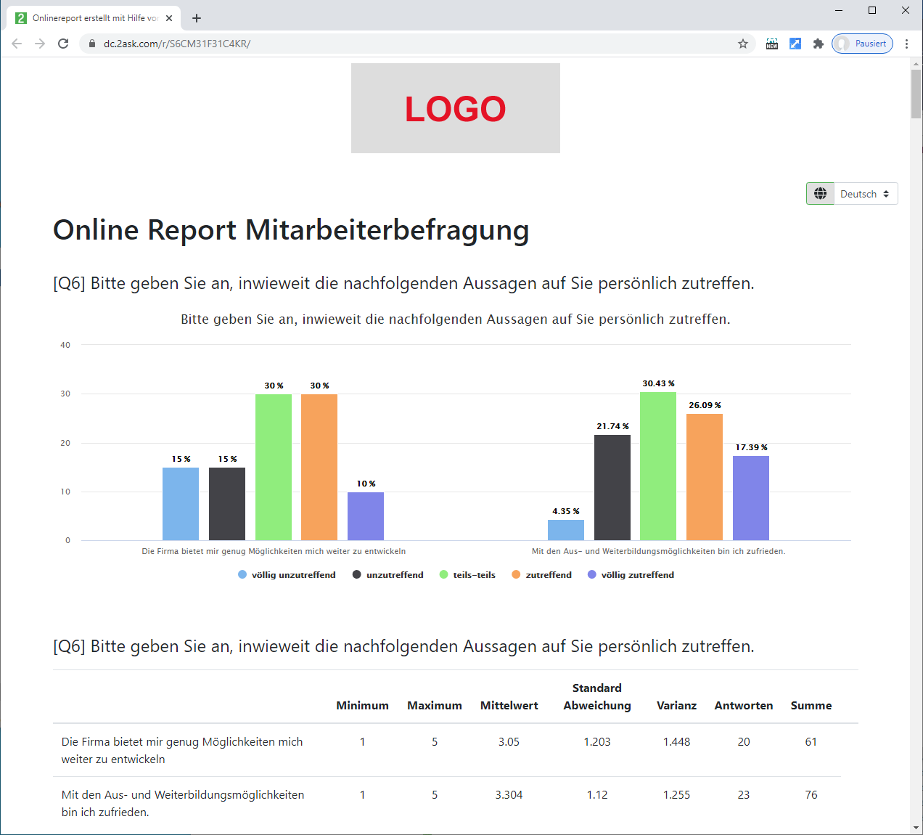
Task: Go back to the previous page
Action: point(17,44)
